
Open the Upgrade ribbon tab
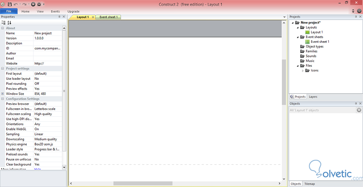(73, 11)
